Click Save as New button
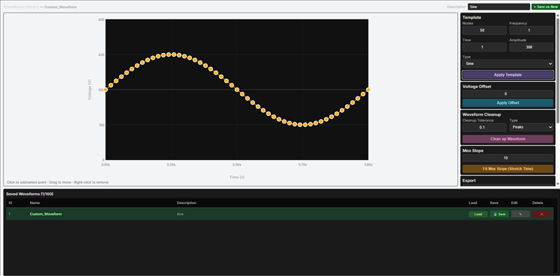 pos(545,7)
